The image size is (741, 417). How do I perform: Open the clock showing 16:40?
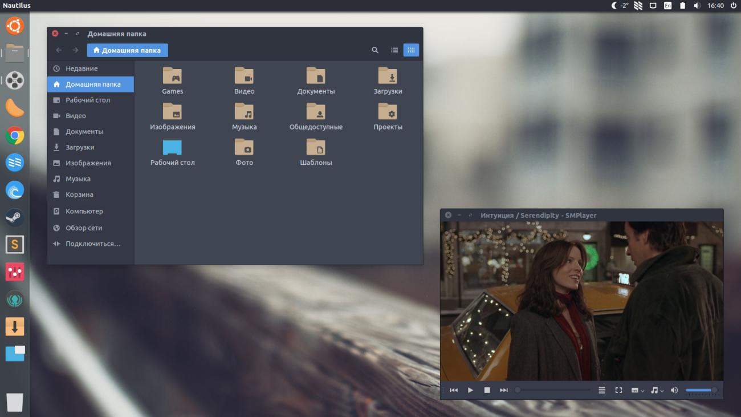(715, 6)
